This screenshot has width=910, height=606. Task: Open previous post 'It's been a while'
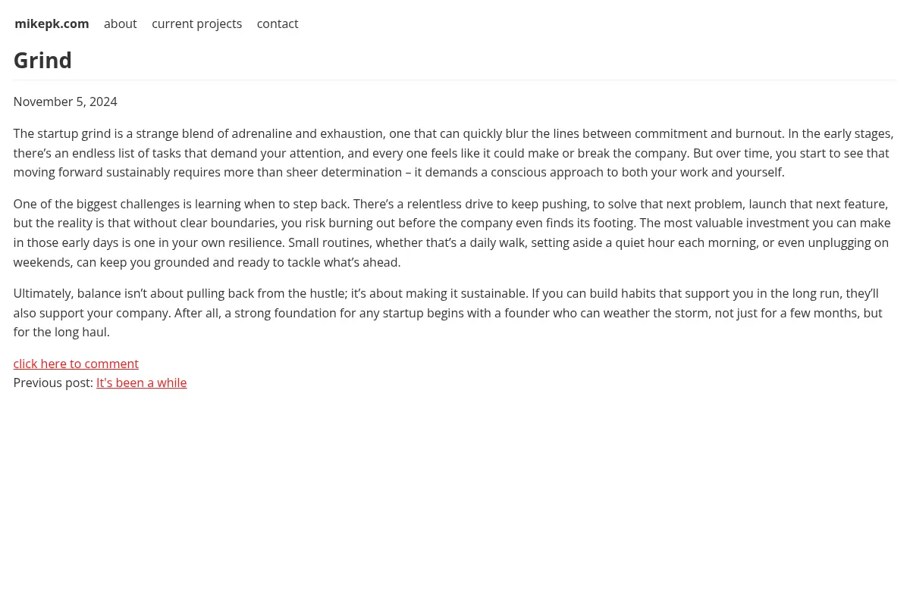point(141,383)
